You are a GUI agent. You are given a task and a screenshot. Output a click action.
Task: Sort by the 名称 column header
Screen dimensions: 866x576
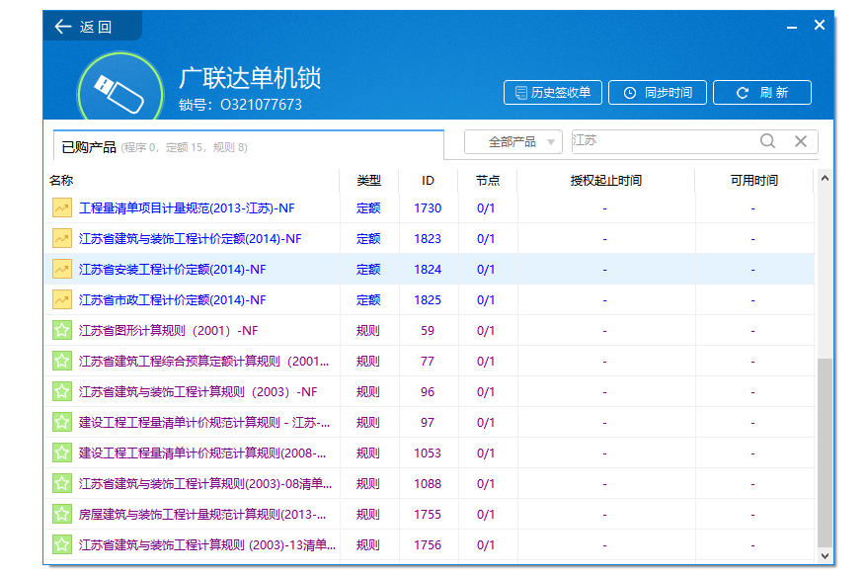61,180
